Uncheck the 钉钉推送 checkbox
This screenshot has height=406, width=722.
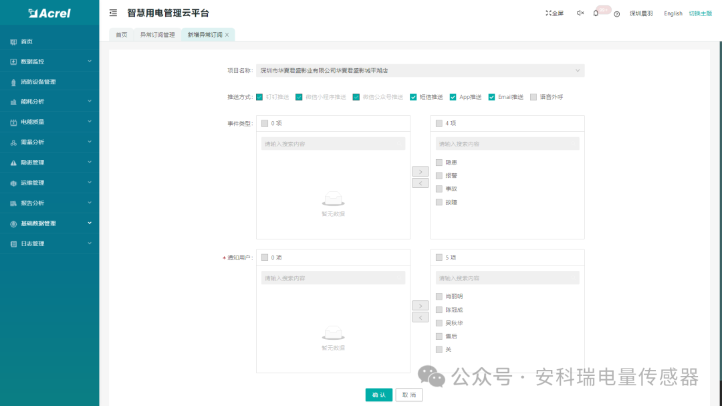(x=259, y=97)
